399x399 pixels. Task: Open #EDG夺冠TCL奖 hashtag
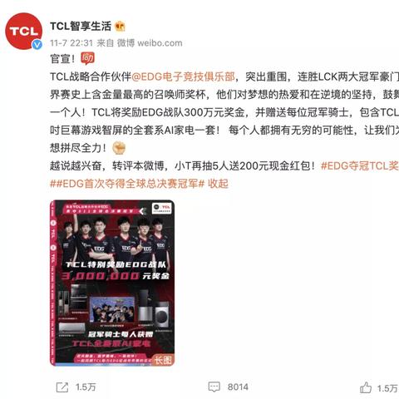click(360, 165)
